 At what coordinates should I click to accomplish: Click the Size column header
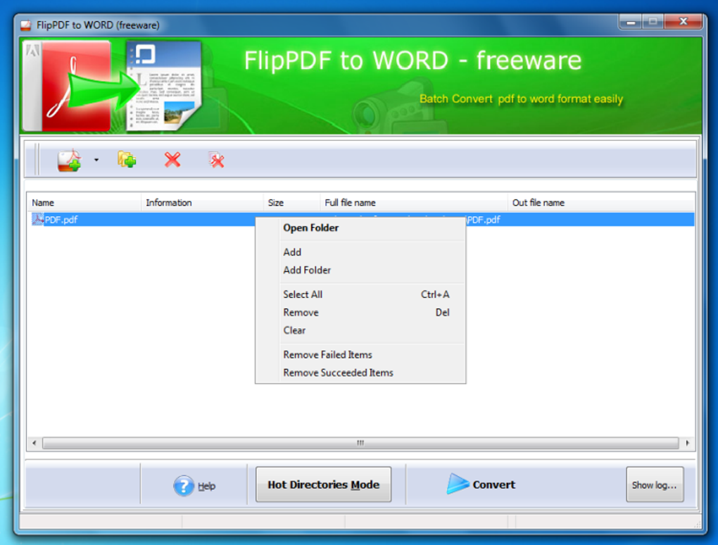(x=291, y=203)
